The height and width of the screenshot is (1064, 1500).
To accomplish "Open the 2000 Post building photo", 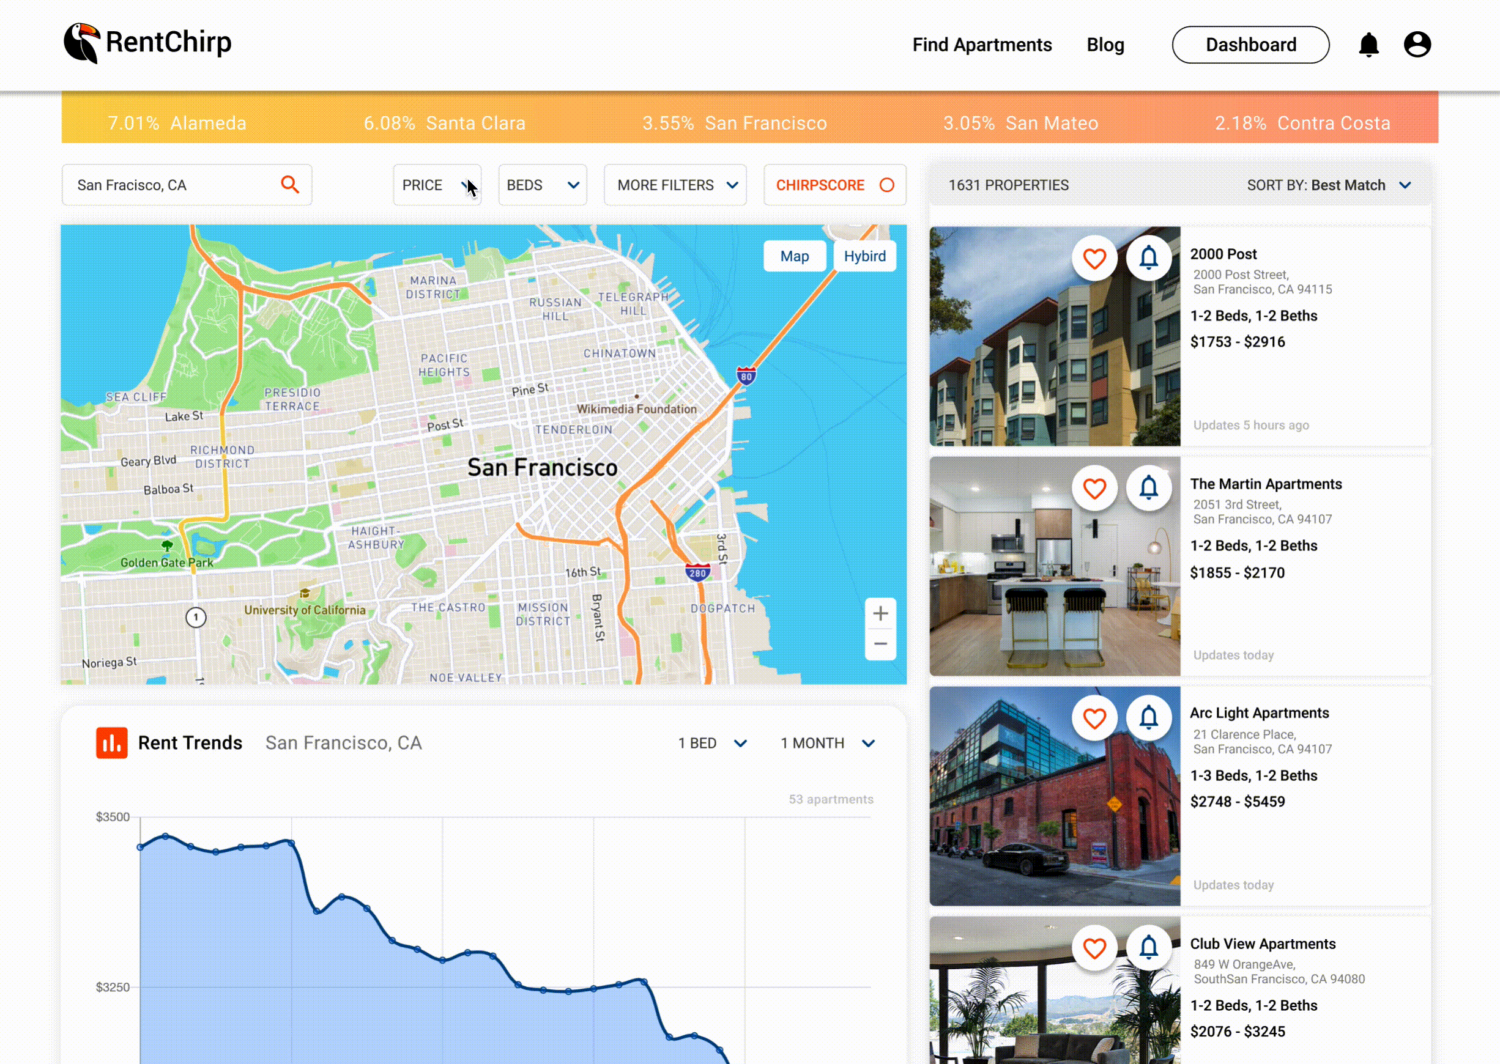I will click(x=1055, y=336).
